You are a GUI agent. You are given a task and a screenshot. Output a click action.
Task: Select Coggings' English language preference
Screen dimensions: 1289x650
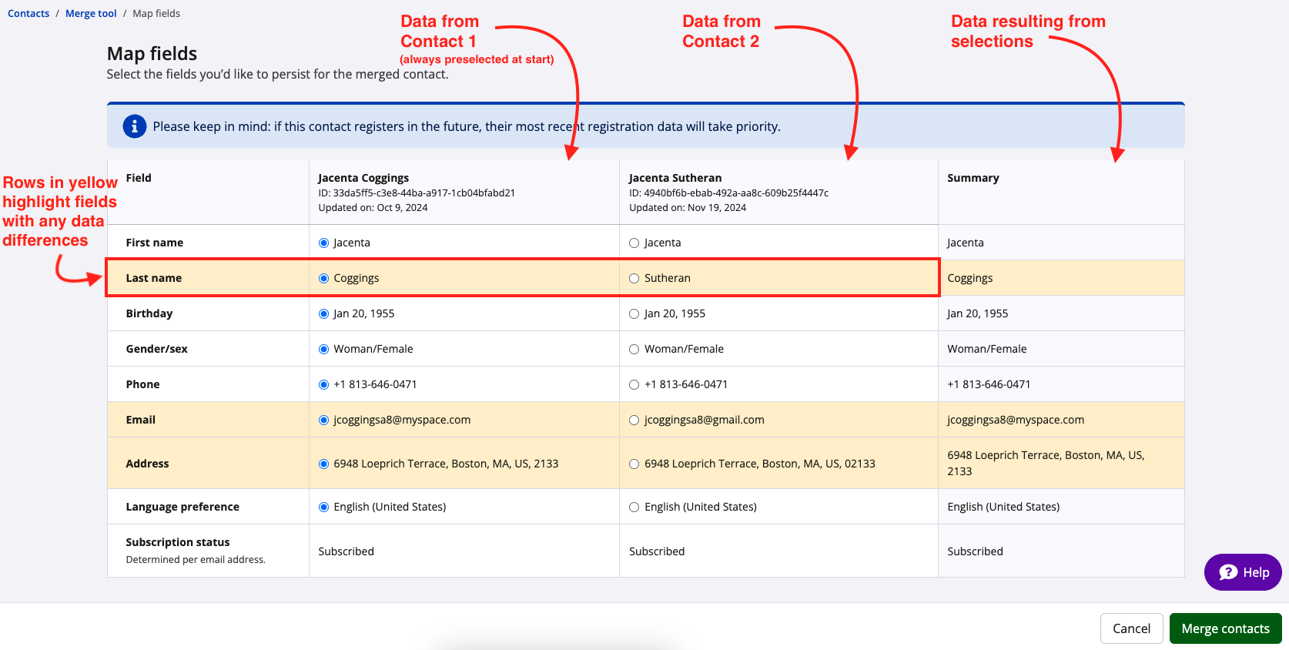coord(324,507)
